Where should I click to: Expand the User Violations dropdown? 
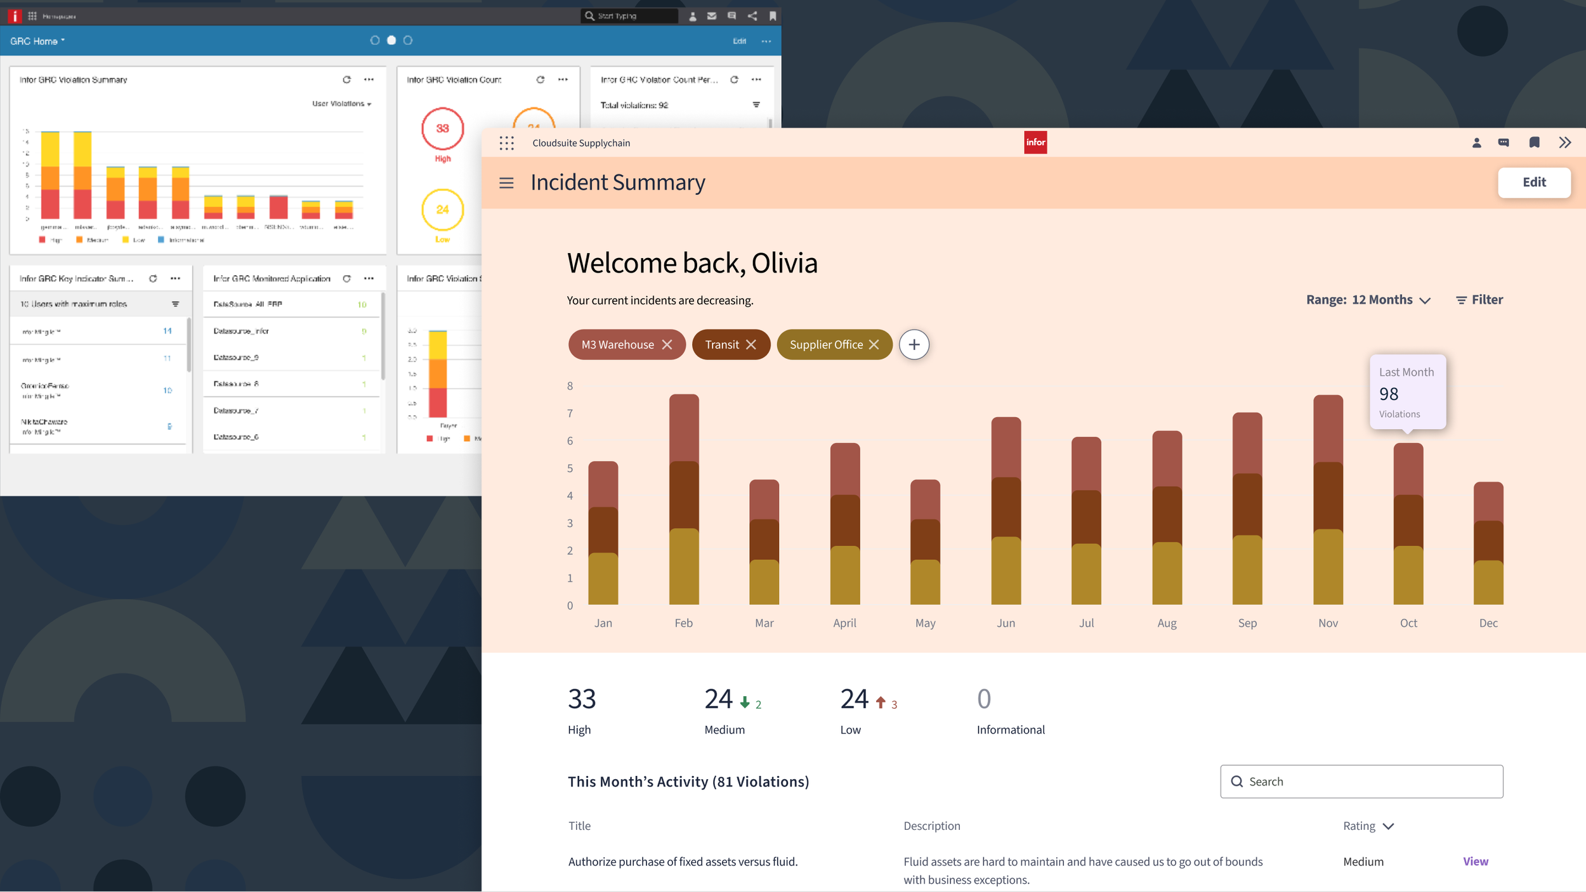pos(341,103)
